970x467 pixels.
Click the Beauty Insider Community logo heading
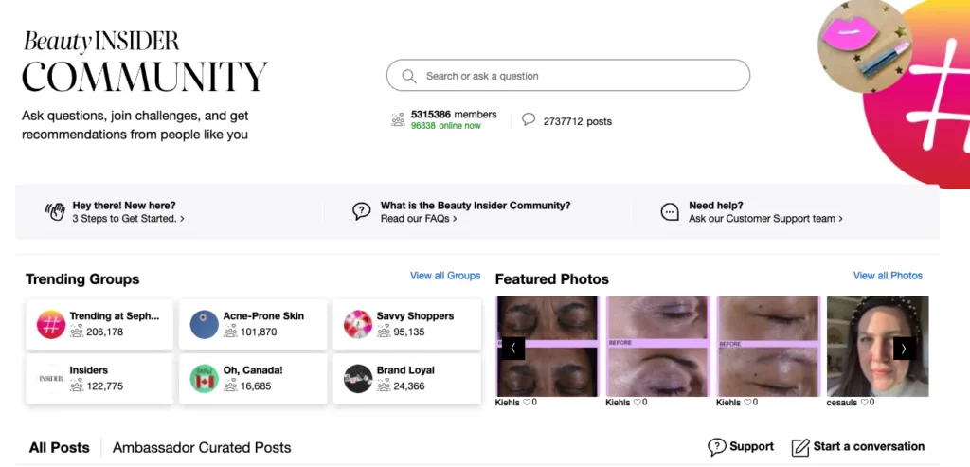pos(145,63)
